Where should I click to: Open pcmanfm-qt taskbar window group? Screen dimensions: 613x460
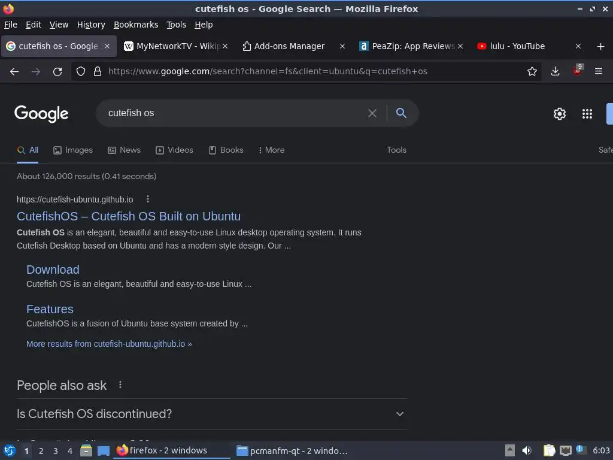tap(292, 451)
